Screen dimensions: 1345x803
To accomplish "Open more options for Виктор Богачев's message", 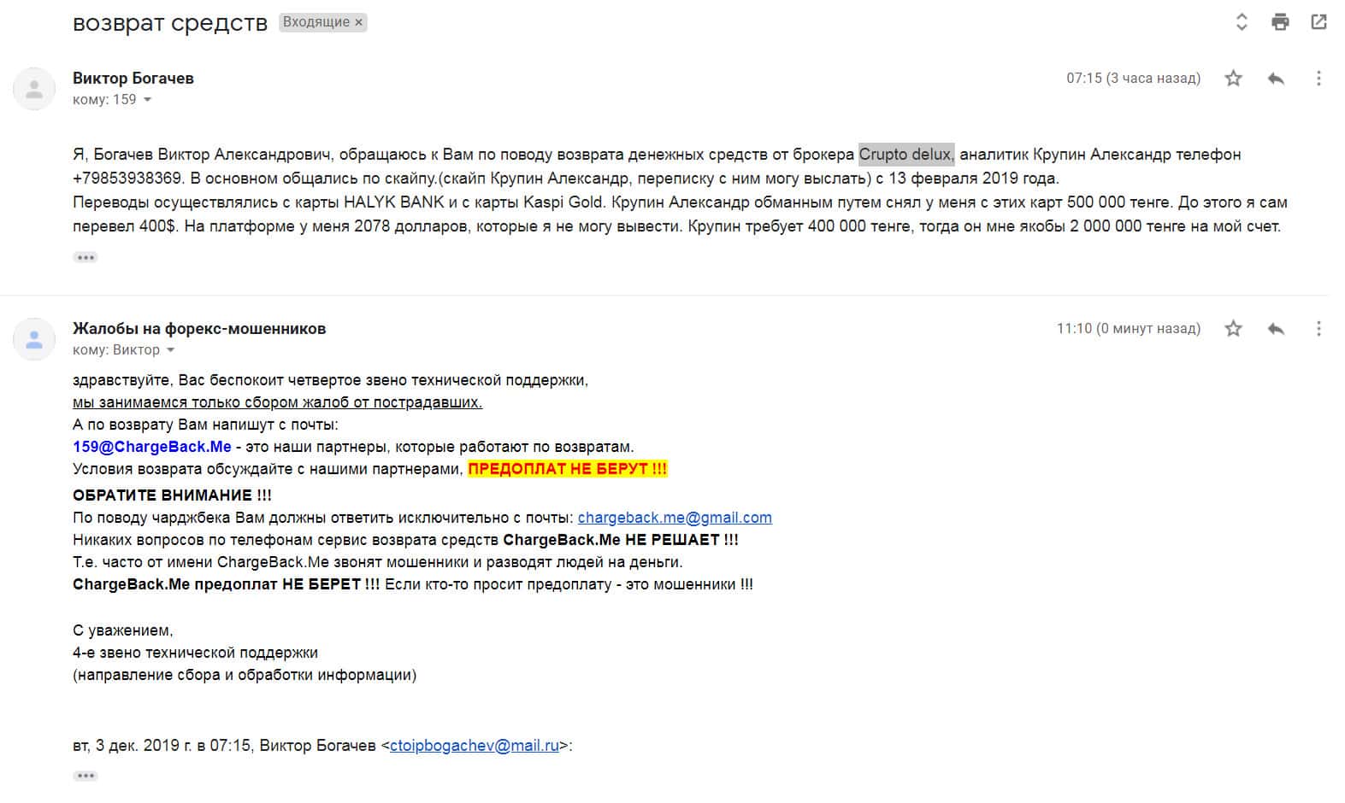I will tap(1318, 79).
